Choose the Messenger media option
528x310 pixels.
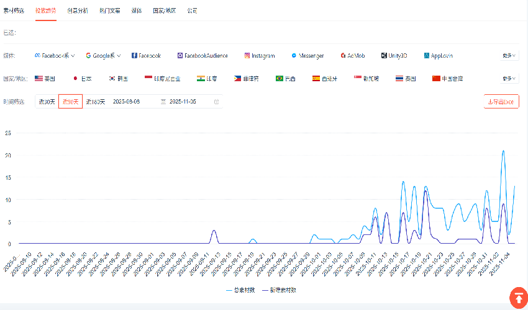click(307, 56)
